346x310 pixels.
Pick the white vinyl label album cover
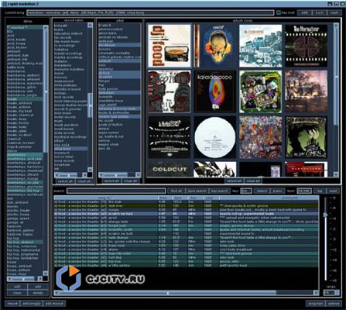215,137
